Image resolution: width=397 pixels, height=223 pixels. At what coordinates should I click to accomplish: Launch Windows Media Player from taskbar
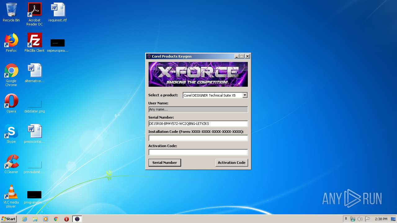click(x=46, y=219)
